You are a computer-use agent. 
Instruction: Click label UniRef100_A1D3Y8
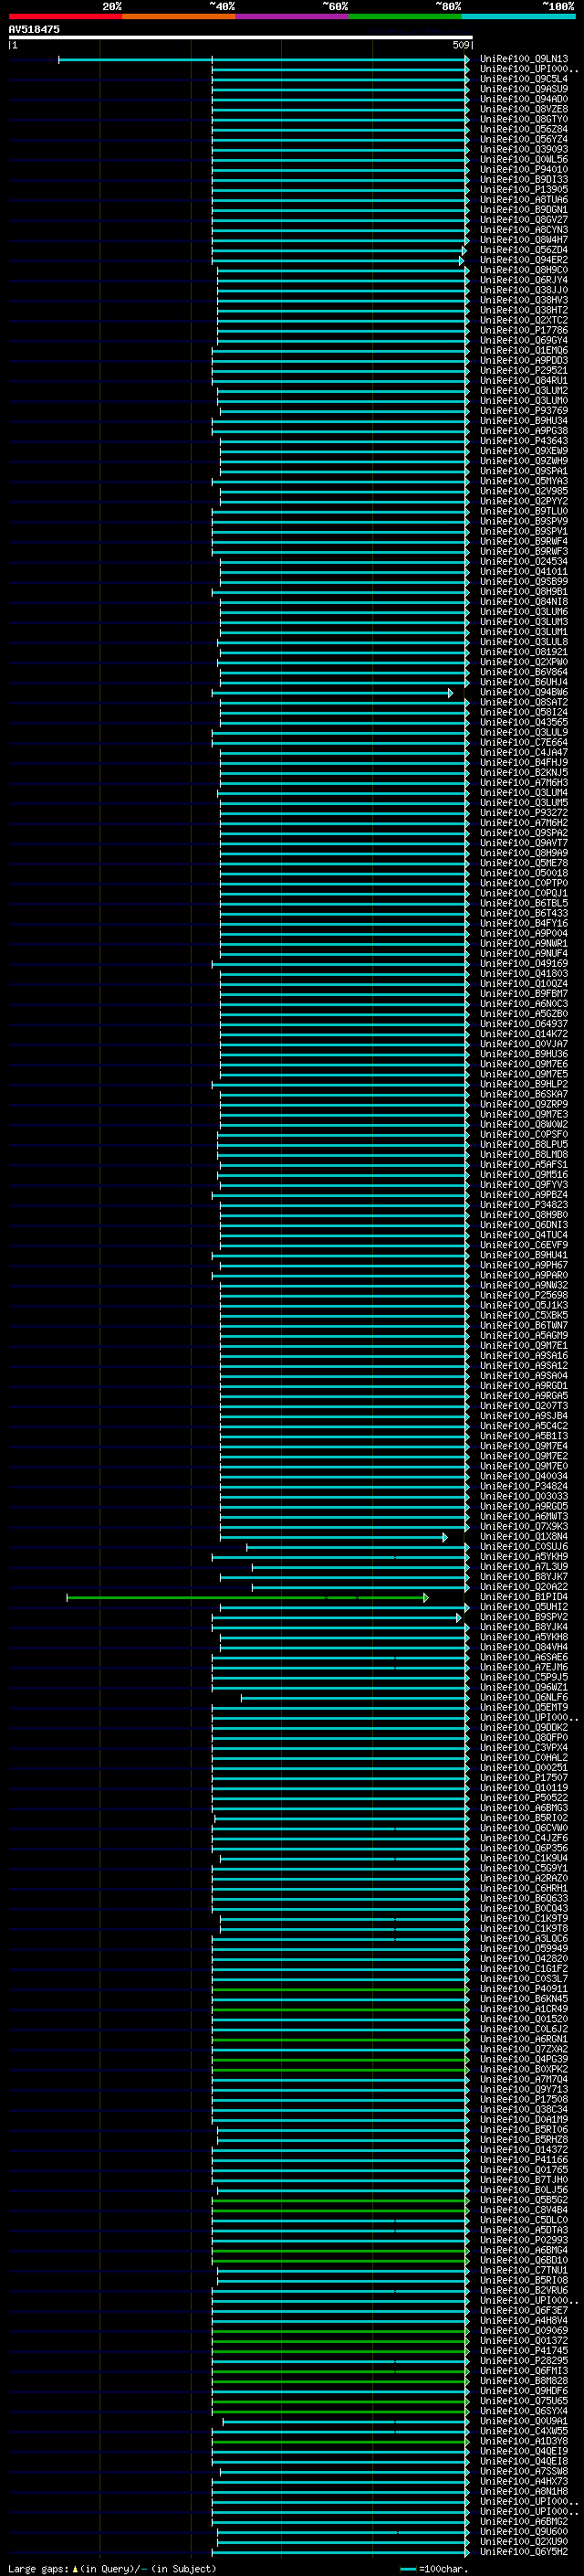point(524,2441)
